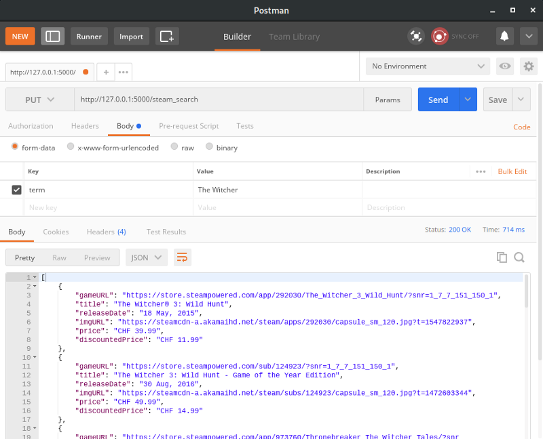This screenshot has width=543, height=439.
Task: Click the 714 ms time text
Action: pos(514,230)
